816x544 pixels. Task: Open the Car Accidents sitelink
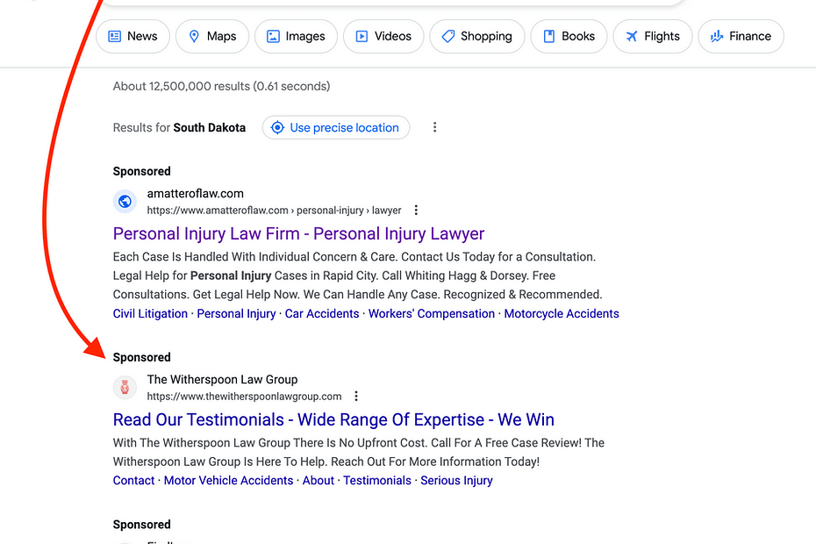[x=322, y=314]
